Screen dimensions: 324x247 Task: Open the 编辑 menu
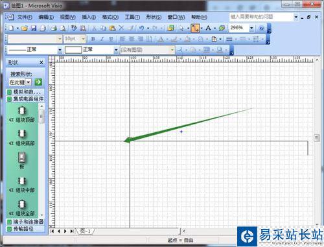tap(46, 17)
